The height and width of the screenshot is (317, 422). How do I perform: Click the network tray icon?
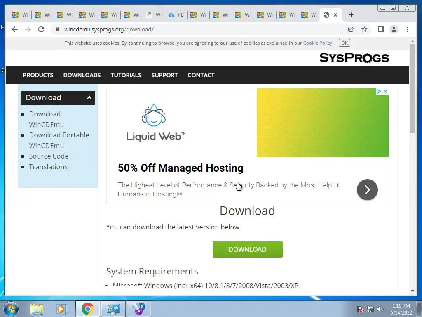coord(370,309)
